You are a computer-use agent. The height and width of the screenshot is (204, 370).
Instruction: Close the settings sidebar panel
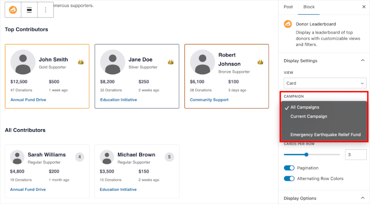point(363,7)
